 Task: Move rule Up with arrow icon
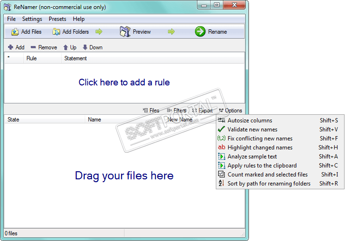65,47
